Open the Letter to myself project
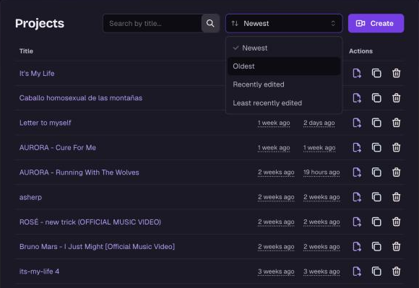This screenshot has height=288, width=419. [x=46, y=123]
